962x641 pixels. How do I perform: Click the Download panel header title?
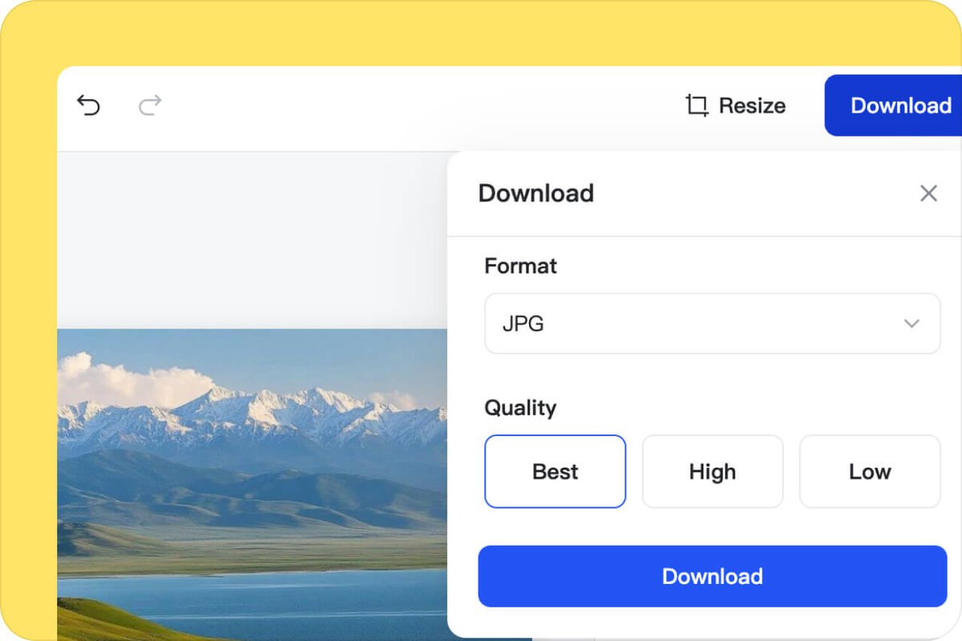point(536,193)
